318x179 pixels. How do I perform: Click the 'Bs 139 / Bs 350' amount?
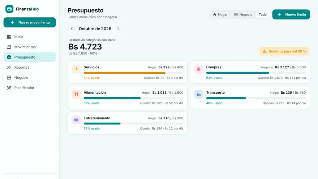293,93
